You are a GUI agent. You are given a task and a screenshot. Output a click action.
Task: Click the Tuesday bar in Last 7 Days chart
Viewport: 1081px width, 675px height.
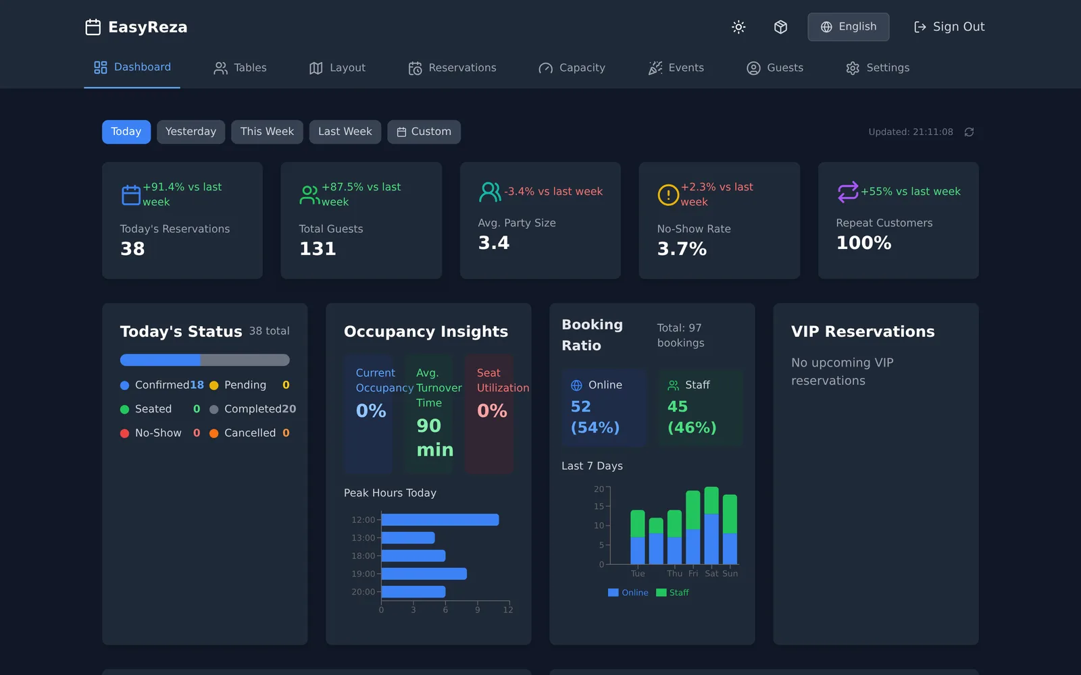638,537
